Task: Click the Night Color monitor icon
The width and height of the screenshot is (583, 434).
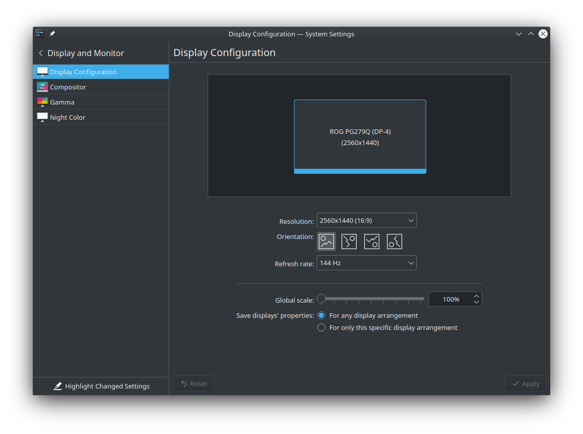Action: 42,117
